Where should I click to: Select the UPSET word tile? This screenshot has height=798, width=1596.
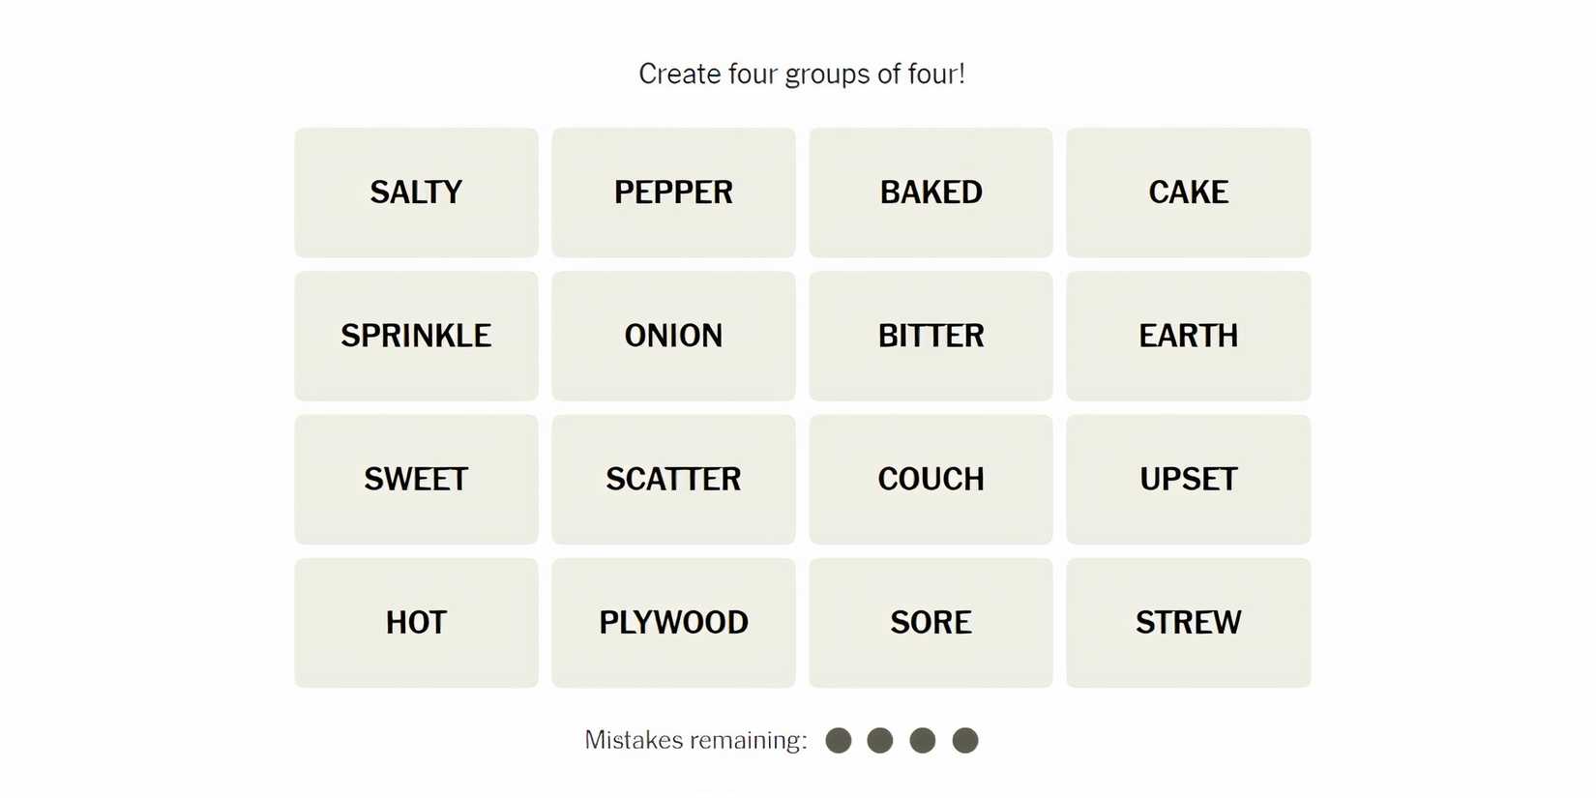coord(1188,479)
